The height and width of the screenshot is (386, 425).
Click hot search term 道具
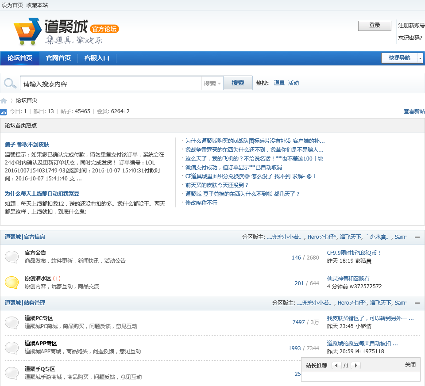pyautogui.click(x=279, y=83)
